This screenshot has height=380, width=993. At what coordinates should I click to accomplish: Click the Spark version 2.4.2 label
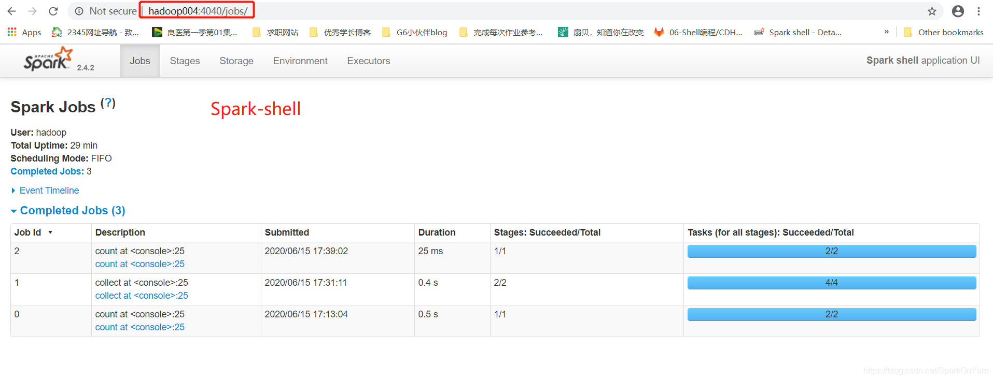pyautogui.click(x=86, y=67)
